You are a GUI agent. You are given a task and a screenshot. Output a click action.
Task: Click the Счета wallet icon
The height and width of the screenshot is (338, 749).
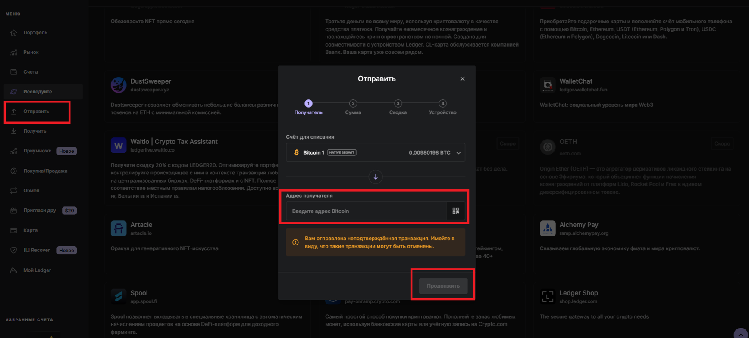[x=14, y=72]
